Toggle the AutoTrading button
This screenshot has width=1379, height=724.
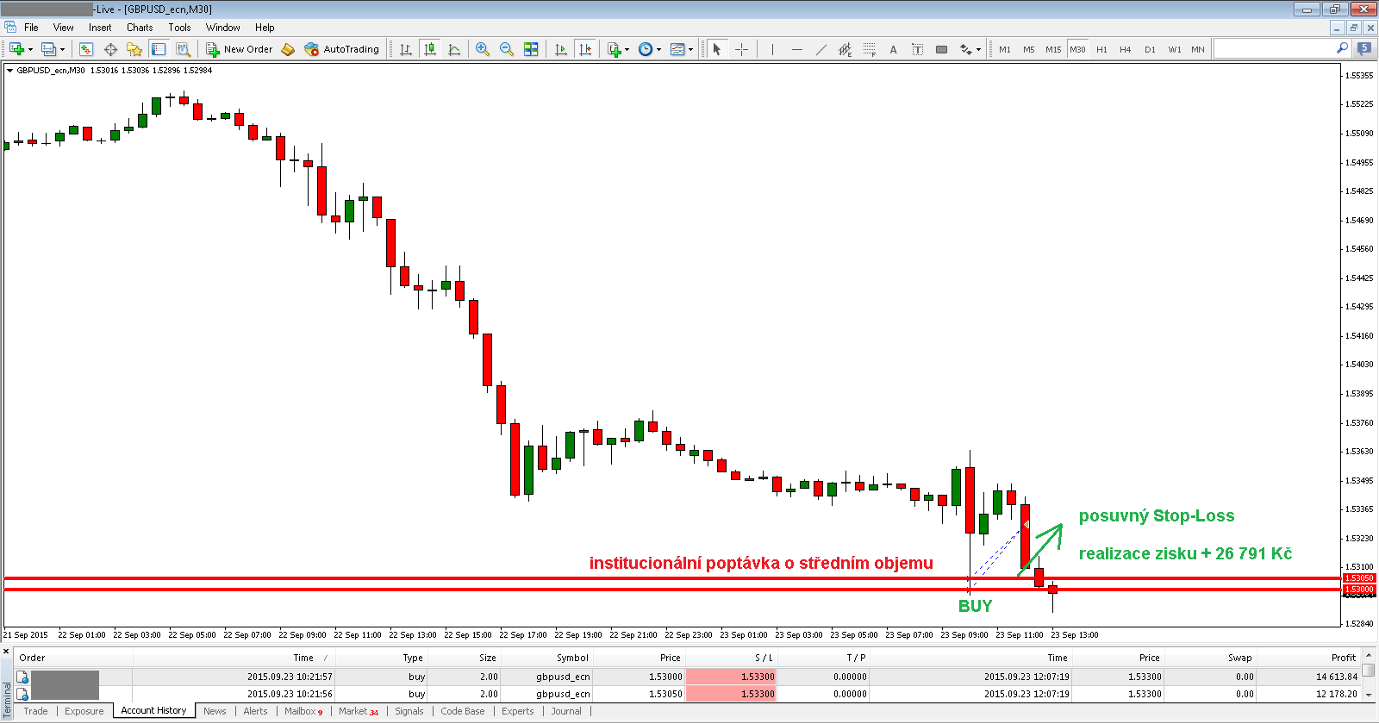point(342,49)
